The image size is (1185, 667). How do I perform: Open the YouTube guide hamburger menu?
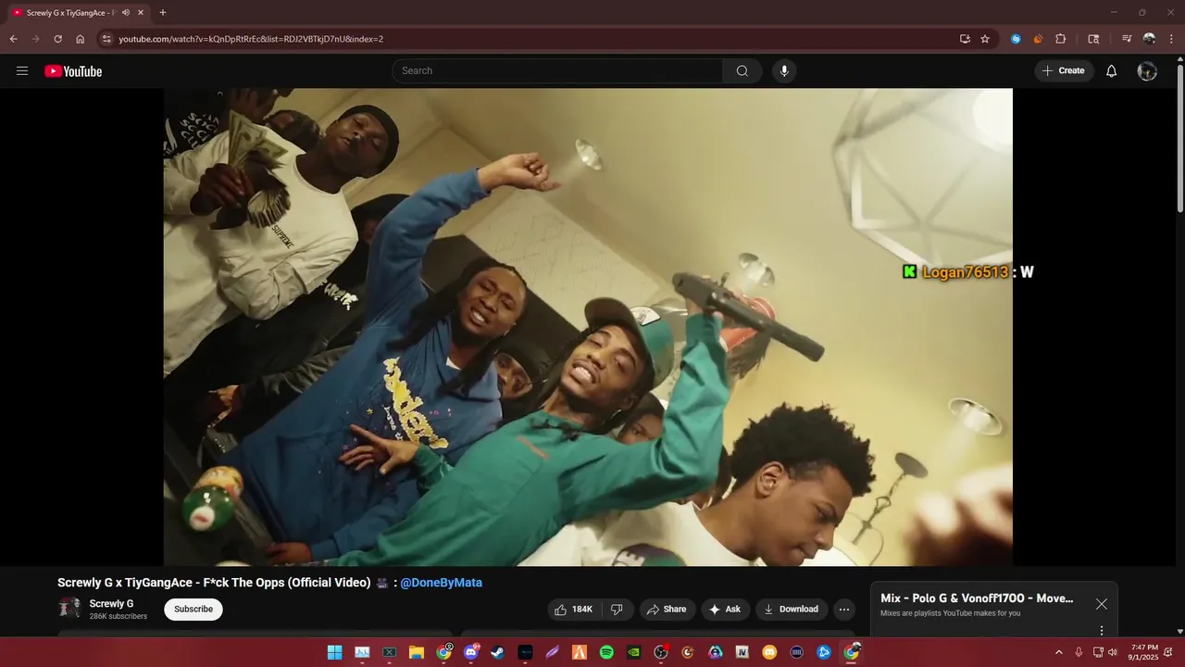[22, 71]
